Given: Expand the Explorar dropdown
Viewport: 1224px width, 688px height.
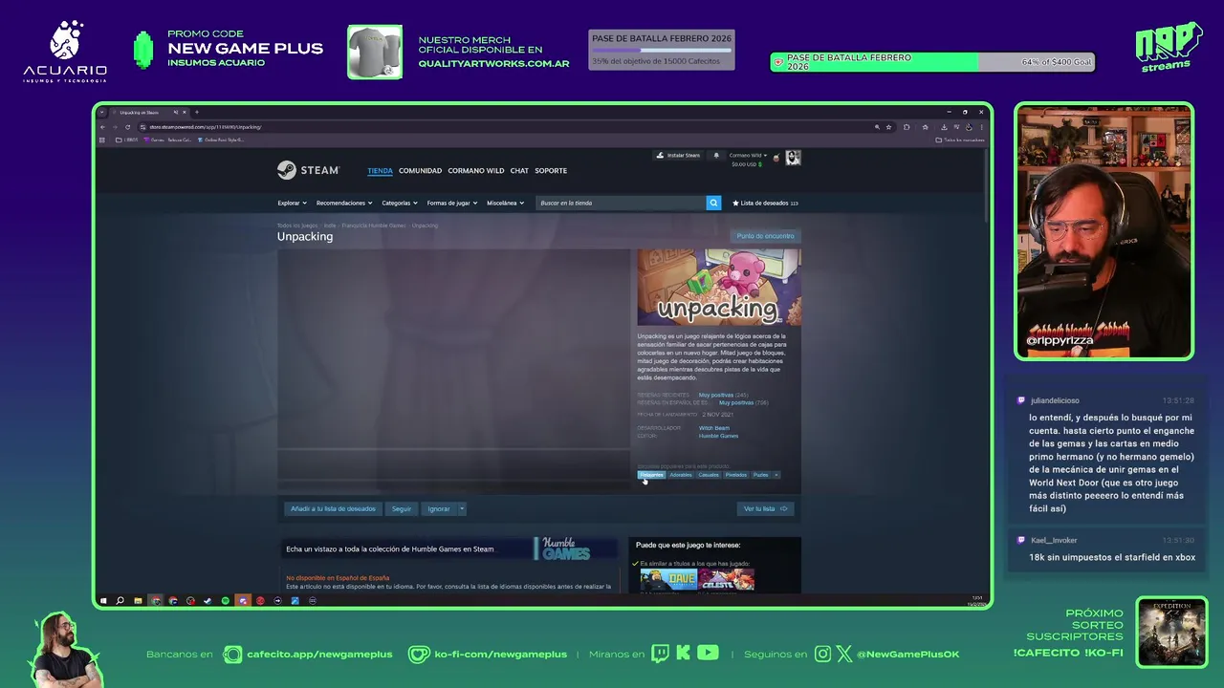Looking at the screenshot, I should coord(292,203).
